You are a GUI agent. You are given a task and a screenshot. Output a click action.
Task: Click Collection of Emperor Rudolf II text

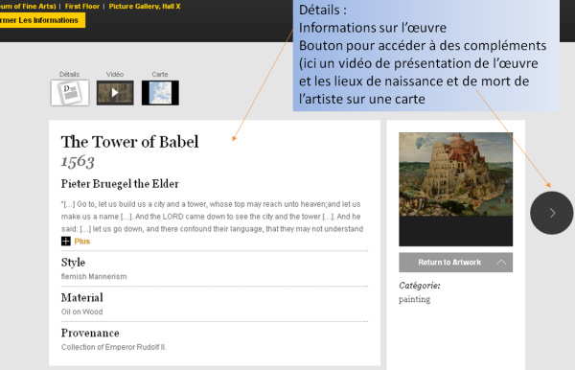click(x=114, y=347)
